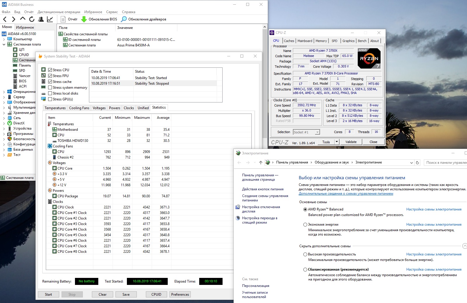Image resolution: width=467 pixels, height=303 pixels.
Task: Select the CPUID item in the AIDA64 tree
Action: coord(24,55)
